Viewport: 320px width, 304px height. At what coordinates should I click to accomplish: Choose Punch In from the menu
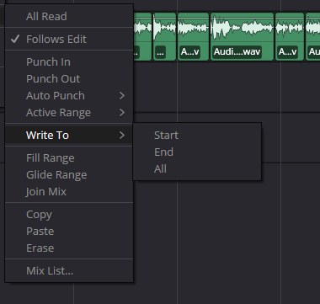[x=69, y=62]
